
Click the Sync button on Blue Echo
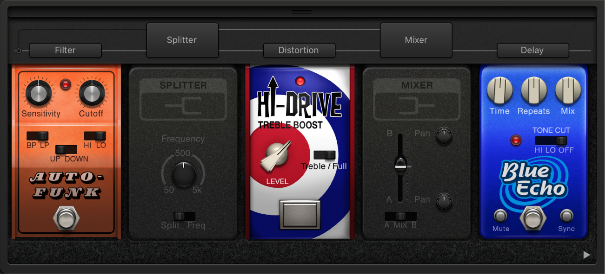click(x=566, y=215)
